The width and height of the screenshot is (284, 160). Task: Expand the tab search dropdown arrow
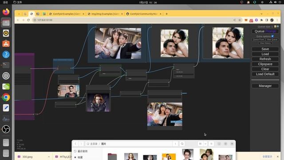coord(261,14)
